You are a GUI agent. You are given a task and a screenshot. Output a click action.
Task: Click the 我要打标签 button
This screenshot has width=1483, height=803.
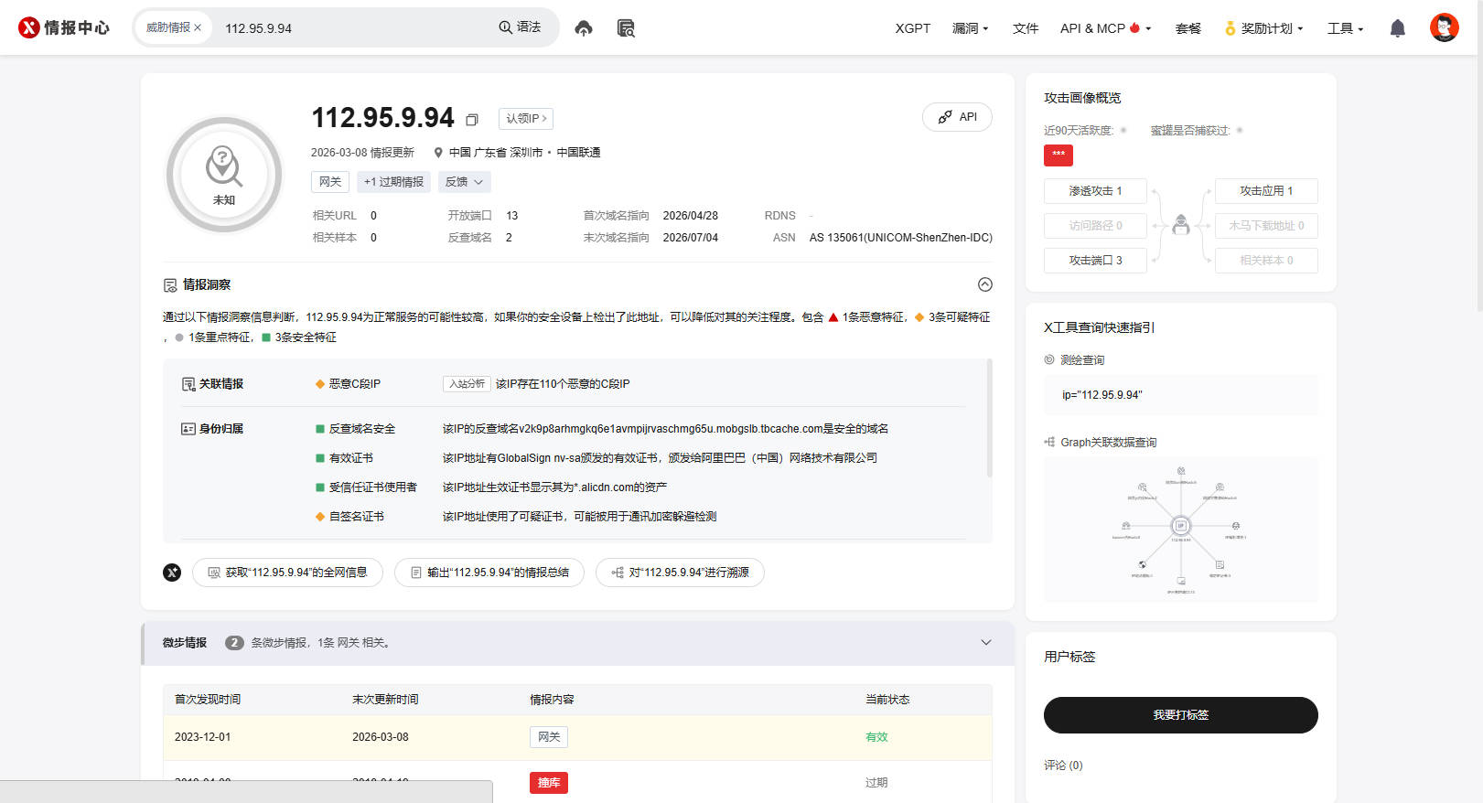tap(1181, 715)
